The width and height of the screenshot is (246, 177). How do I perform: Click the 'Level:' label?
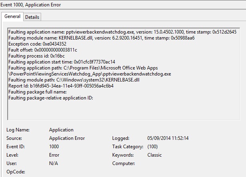point(12,155)
